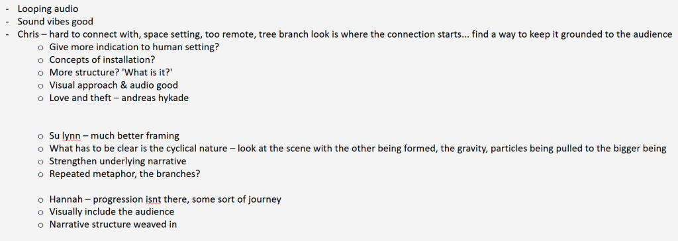Click 'Give more indication to human setting?'
This screenshot has width=678, height=241.
point(134,48)
